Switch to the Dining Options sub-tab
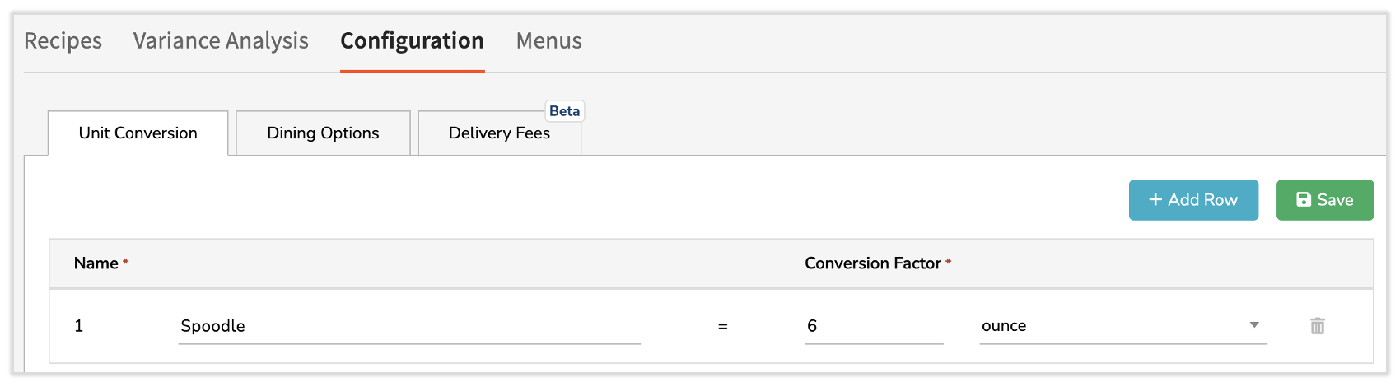Viewport: 1400px width, 387px height. click(x=323, y=133)
